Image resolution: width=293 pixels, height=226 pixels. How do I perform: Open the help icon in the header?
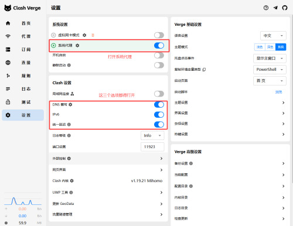tap(266, 8)
